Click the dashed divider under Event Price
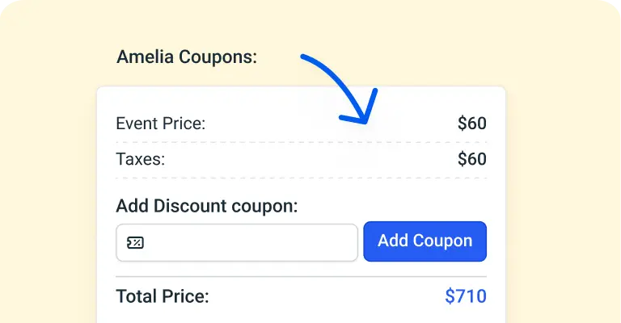This screenshot has width=621, height=323. (302, 142)
